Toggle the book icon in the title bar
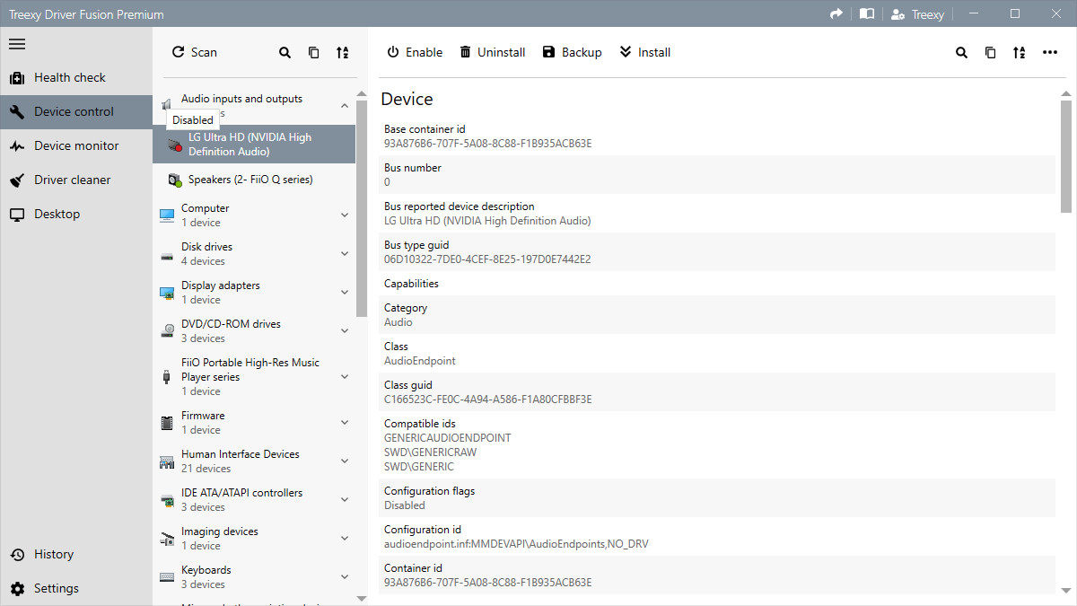The width and height of the screenshot is (1077, 606). [866, 13]
